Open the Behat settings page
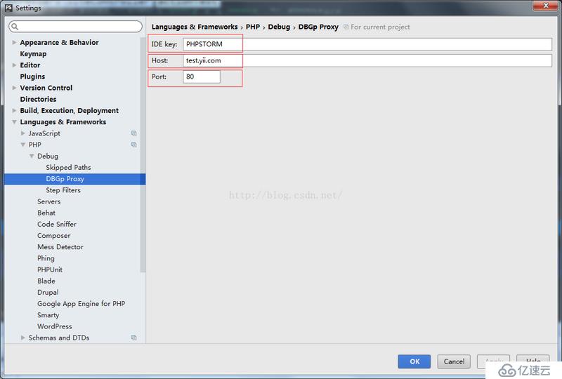 [46, 213]
